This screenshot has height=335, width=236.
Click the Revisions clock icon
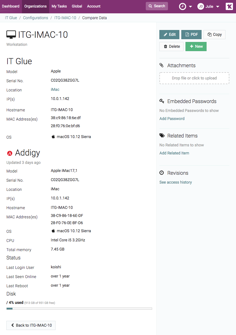tap(162, 173)
